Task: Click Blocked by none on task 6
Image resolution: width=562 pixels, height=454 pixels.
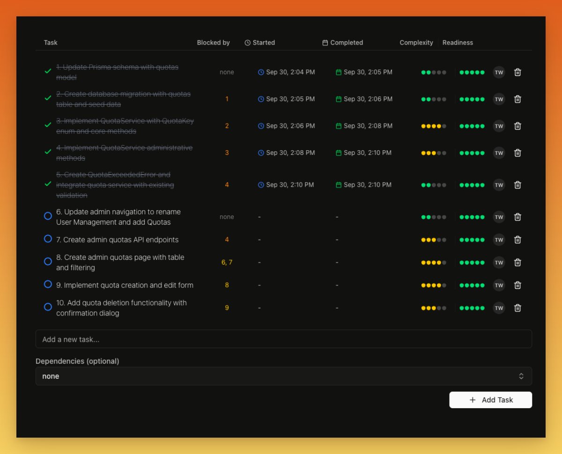Action: tap(227, 217)
